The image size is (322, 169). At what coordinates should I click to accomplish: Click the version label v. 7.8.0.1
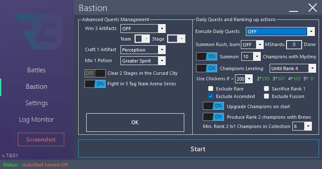[10, 155]
